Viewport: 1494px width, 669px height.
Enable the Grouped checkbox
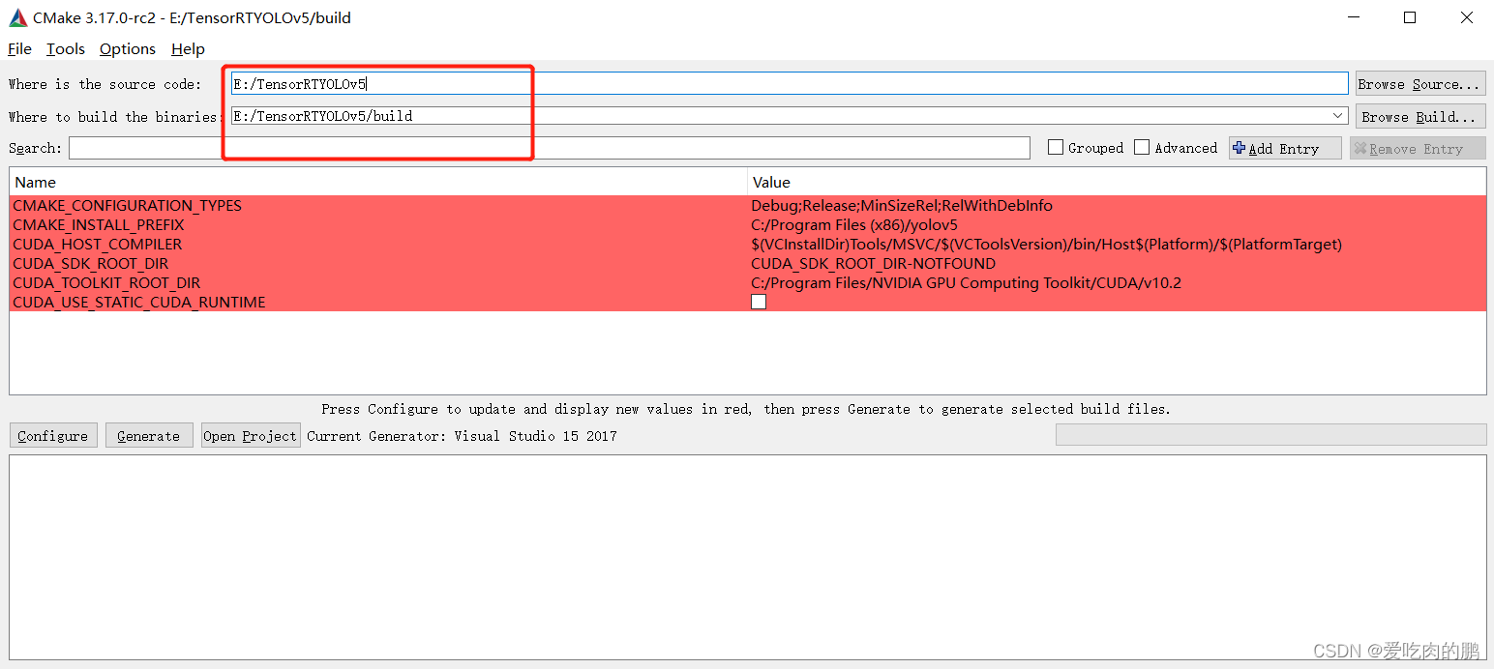click(x=1056, y=147)
